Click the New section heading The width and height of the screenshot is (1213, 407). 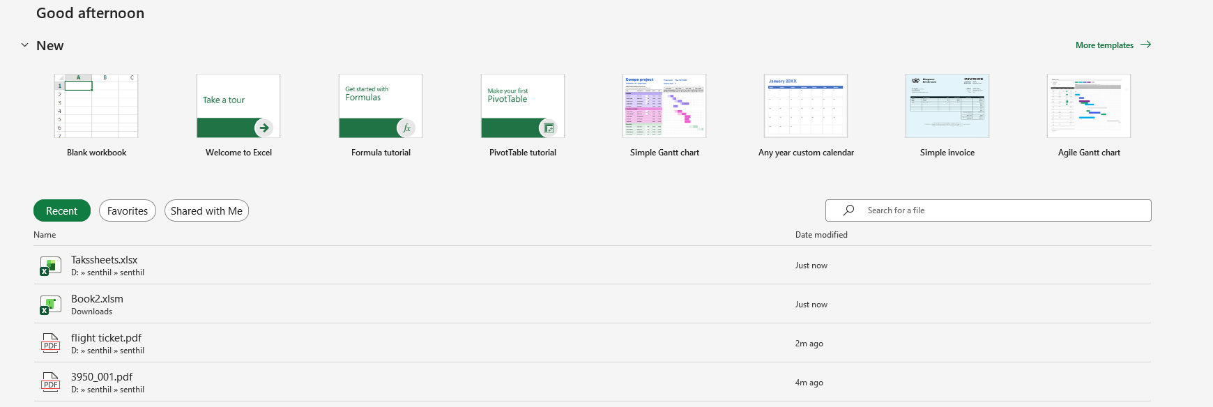coord(50,46)
